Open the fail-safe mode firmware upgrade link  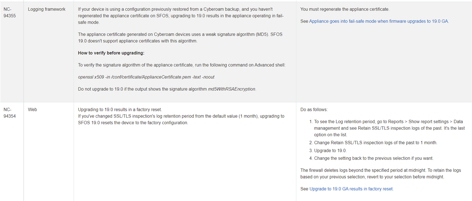pyautogui.click(x=379, y=21)
